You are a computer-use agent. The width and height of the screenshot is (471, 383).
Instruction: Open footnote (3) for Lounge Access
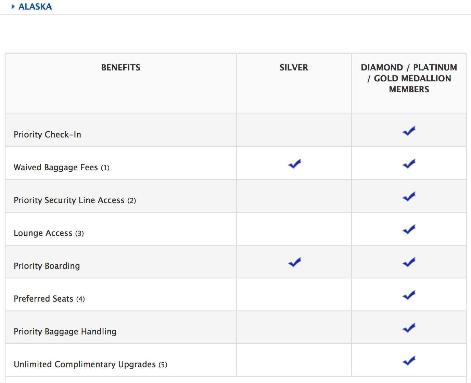tap(80, 233)
